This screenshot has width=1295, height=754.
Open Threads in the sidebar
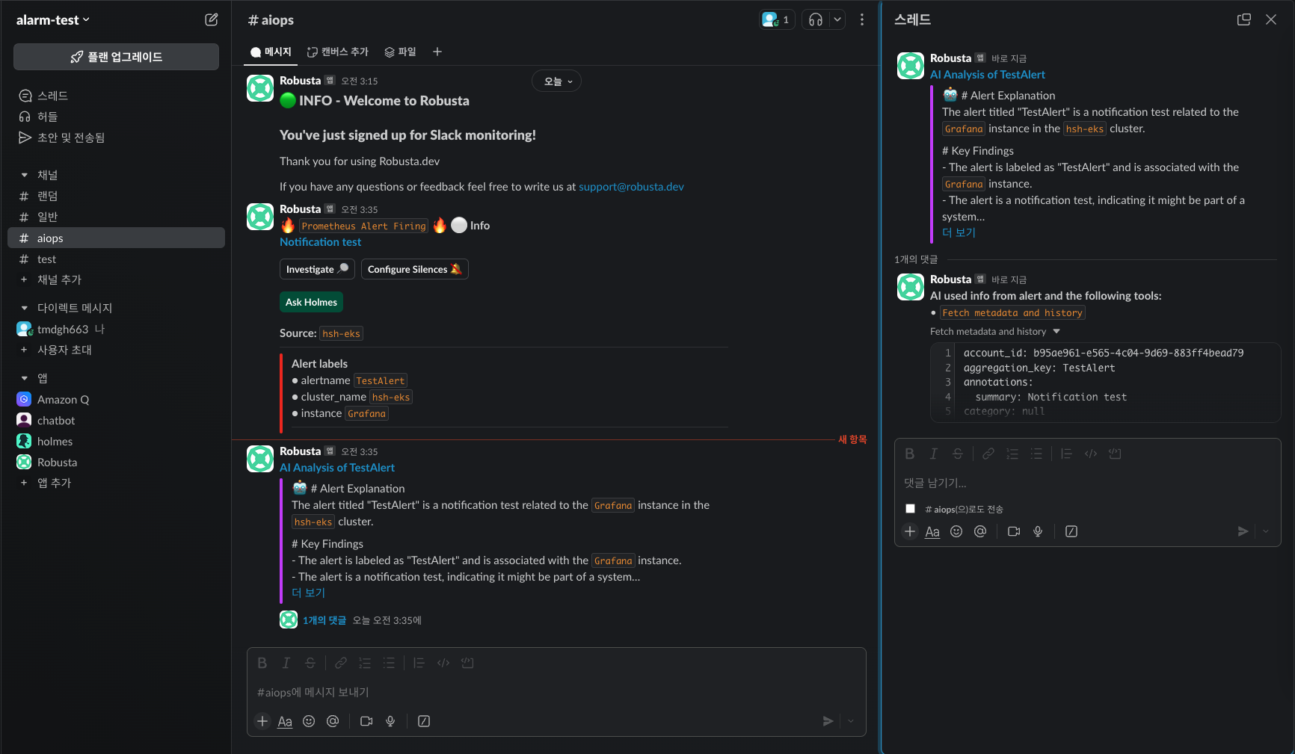click(x=116, y=96)
